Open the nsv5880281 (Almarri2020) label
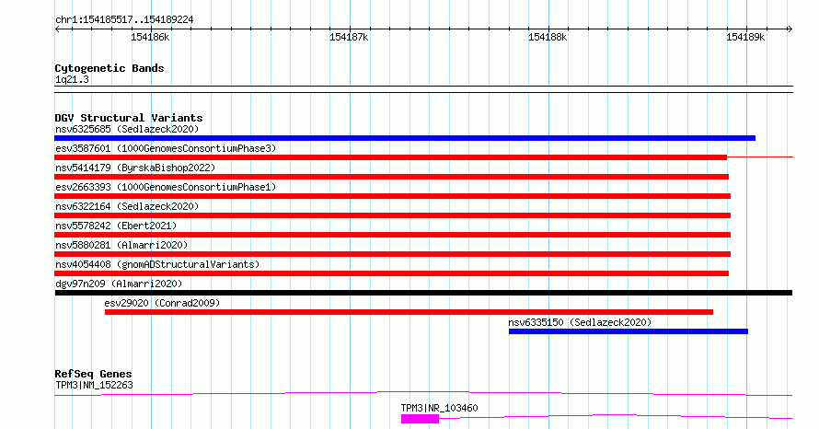This screenshot has width=819, height=429. (121, 245)
